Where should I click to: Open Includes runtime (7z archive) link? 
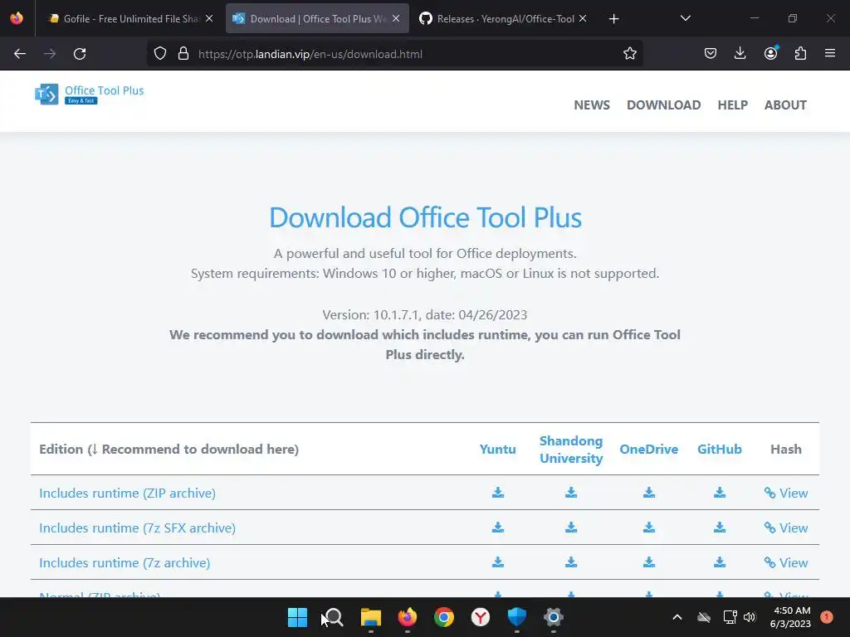coord(125,563)
